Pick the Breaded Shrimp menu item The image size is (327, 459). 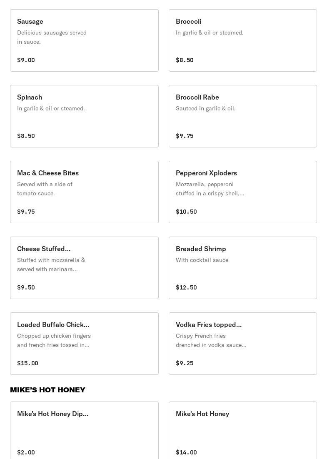pyautogui.click(x=242, y=268)
